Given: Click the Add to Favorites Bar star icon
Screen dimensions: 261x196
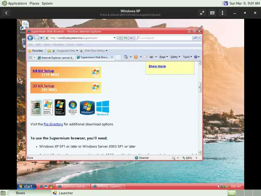Looking at the screenshot, I should (x=49, y=51).
